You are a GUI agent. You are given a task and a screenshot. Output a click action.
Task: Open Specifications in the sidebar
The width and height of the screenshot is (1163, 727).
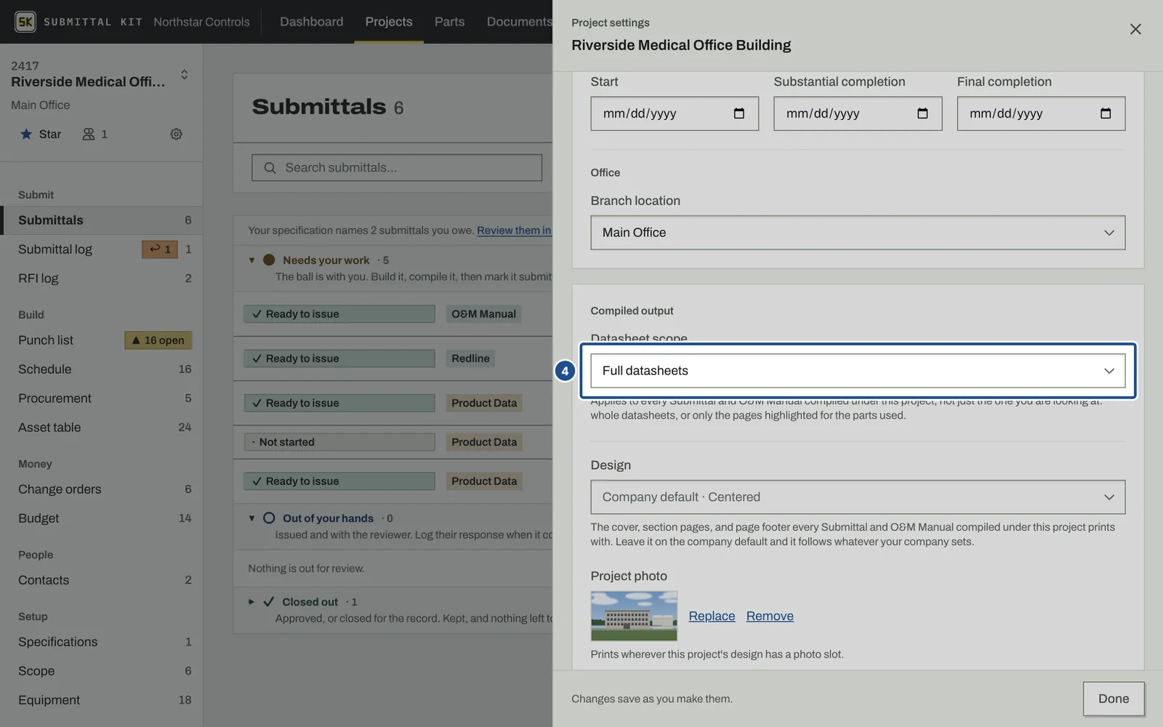(102, 642)
